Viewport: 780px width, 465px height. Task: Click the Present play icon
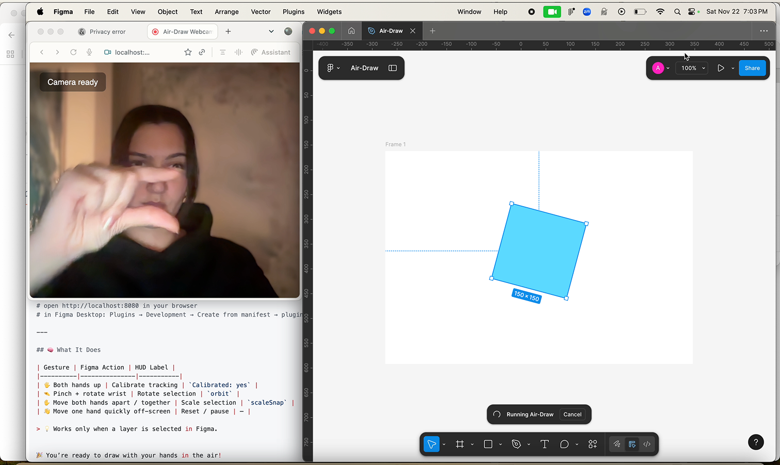click(721, 68)
